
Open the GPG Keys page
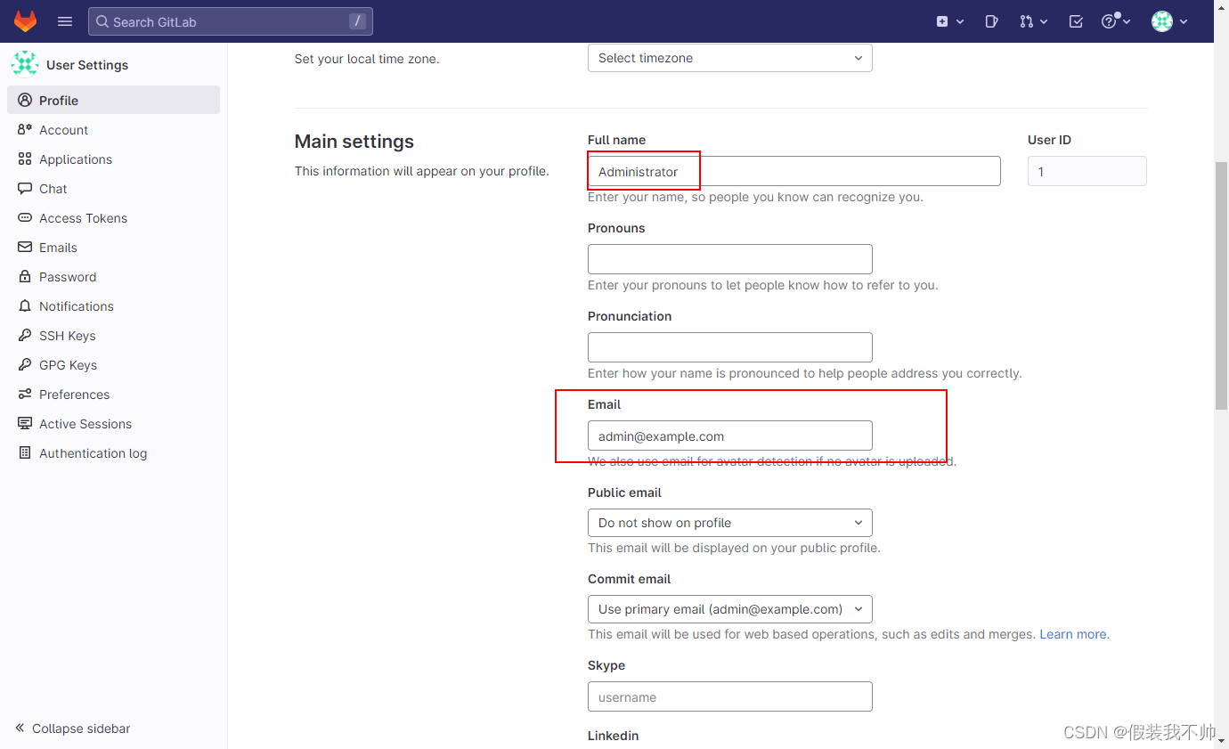[113, 365]
